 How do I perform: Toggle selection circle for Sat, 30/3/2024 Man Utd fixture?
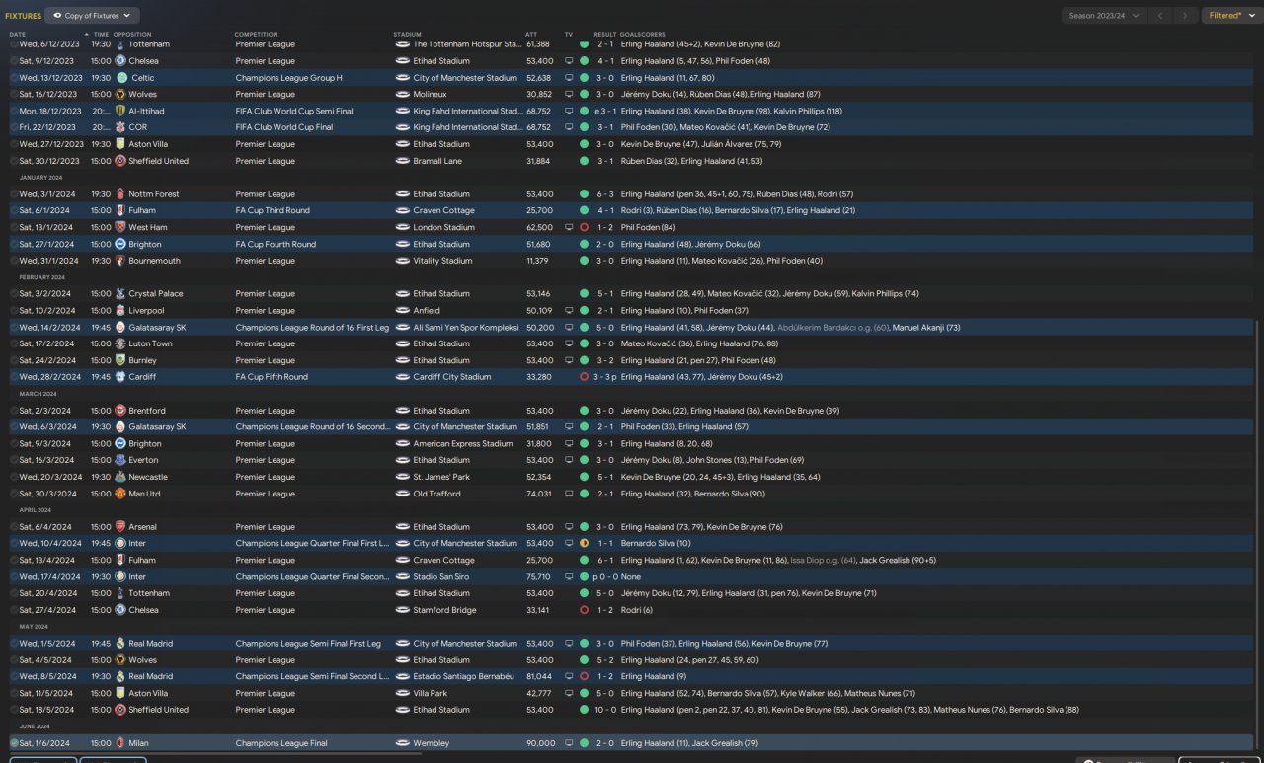coord(14,494)
